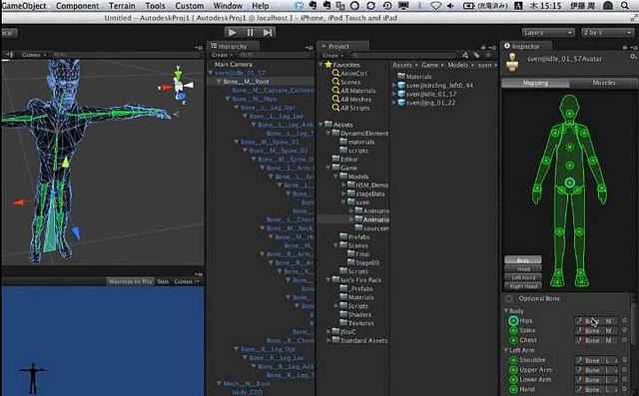Click the Play button in the toolbar
639x396 pixels.
pos(233,32)
